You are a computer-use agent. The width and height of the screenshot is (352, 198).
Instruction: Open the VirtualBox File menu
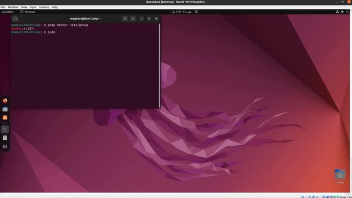pos(3,7)
